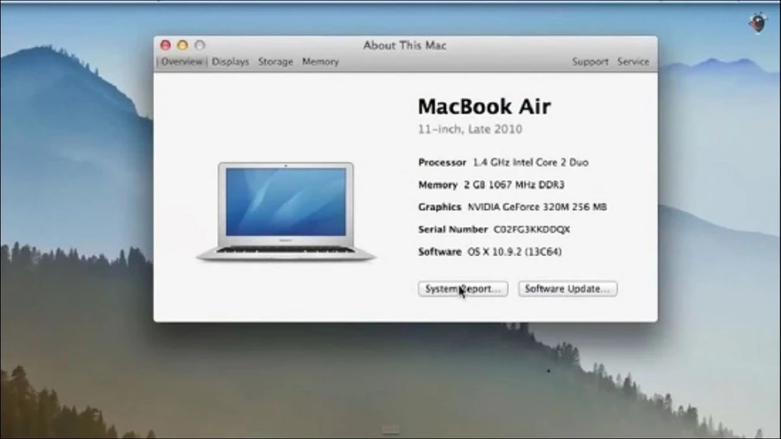Click the Graphics label
The height and width of the screenshot is (439, 781).
[440, 207]
